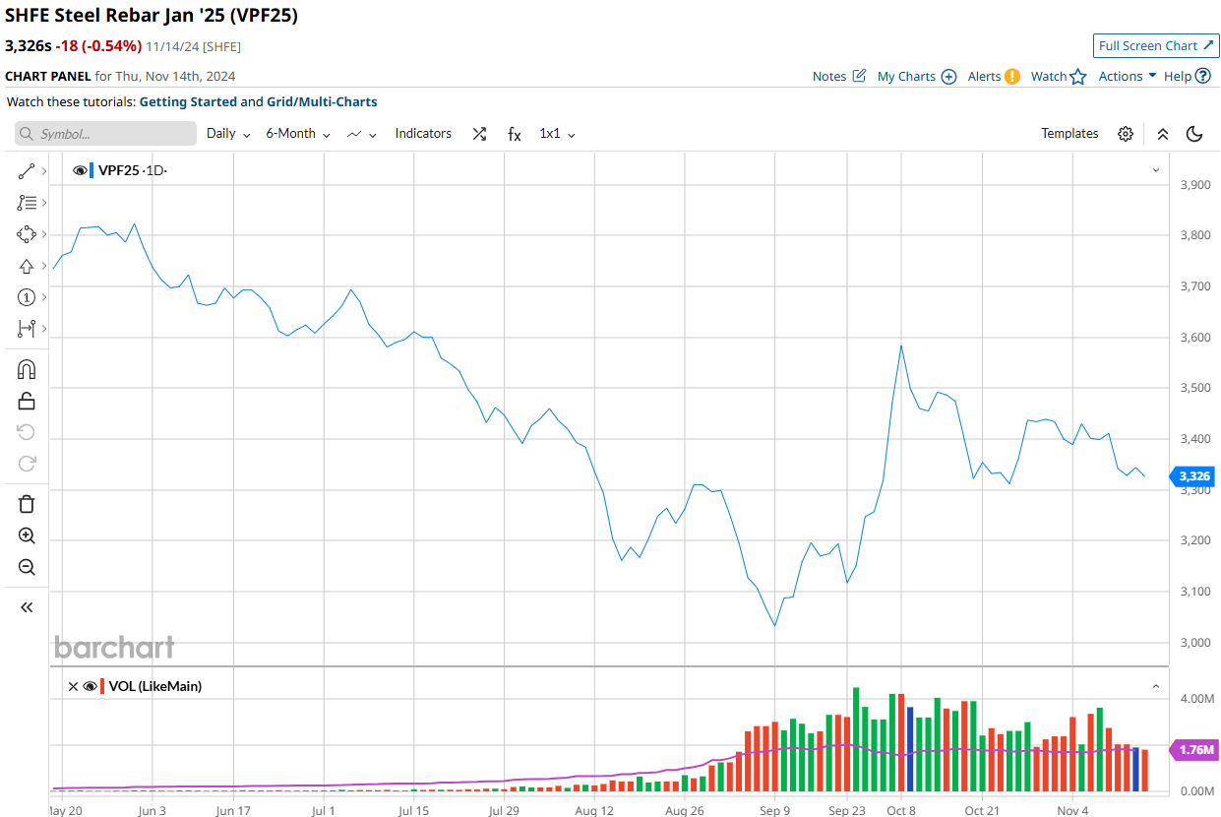Delete drawings with the trash icon
This screenshot has width=1221, height=817.
click(27, 504)
